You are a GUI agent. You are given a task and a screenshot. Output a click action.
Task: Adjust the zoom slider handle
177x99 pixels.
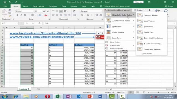pyautogui.click(x=158, y=92)
